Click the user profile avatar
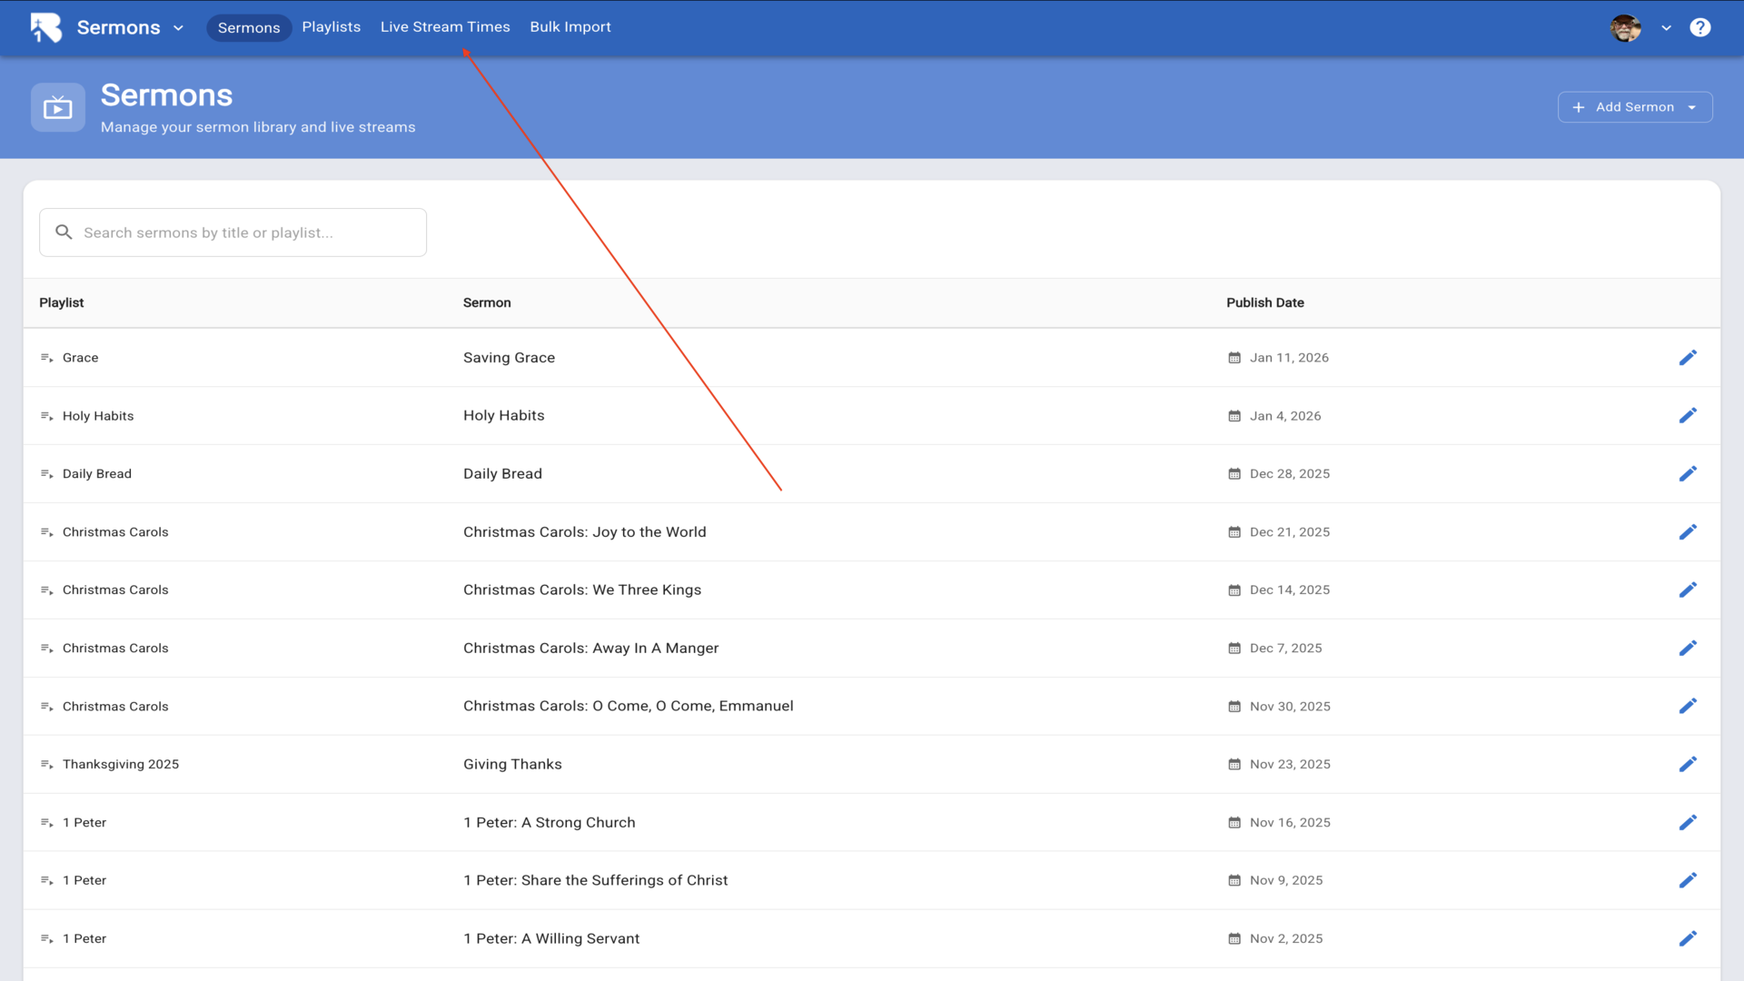1744x981 pixels. point(1625,28)
